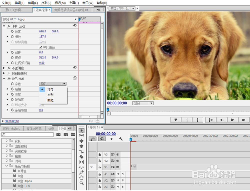Toggle 等比缩放 checkbox
The image size is (250, 191).
coord(40,47)
